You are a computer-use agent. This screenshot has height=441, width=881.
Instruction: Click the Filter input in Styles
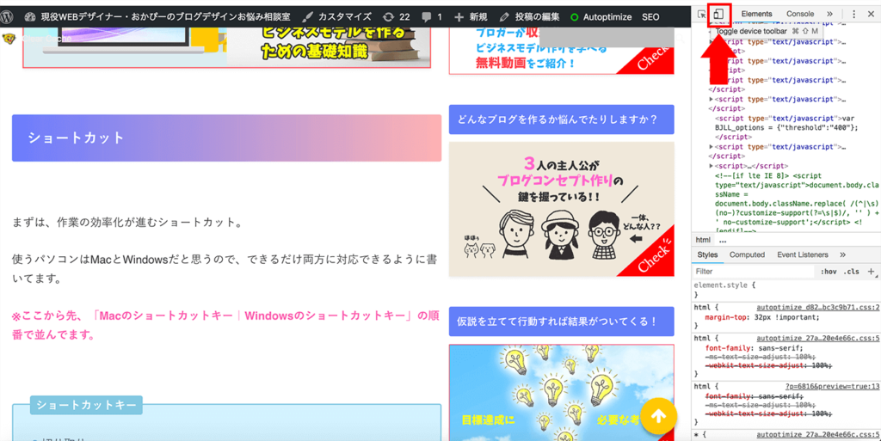(x=753, y=272)
